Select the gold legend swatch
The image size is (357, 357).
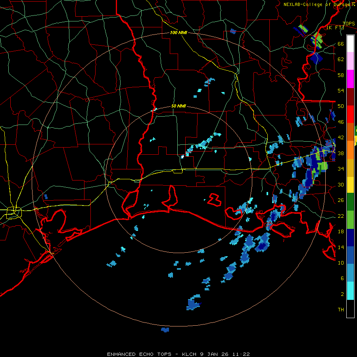point(350,168)
